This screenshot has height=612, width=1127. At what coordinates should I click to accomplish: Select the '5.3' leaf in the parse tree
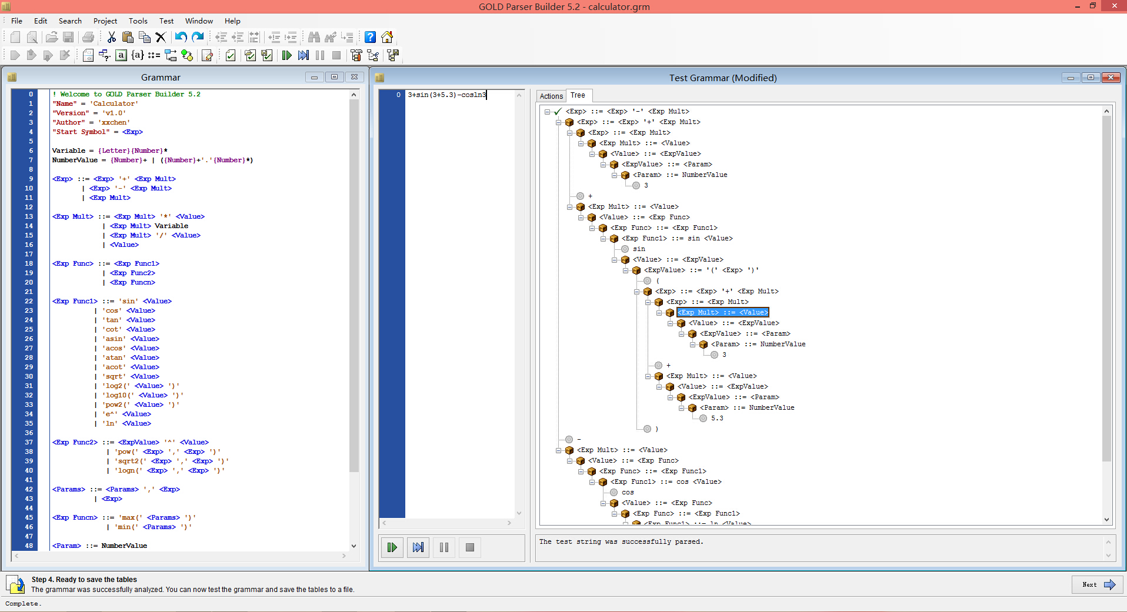pyautogui.click(x=717, y=419)
